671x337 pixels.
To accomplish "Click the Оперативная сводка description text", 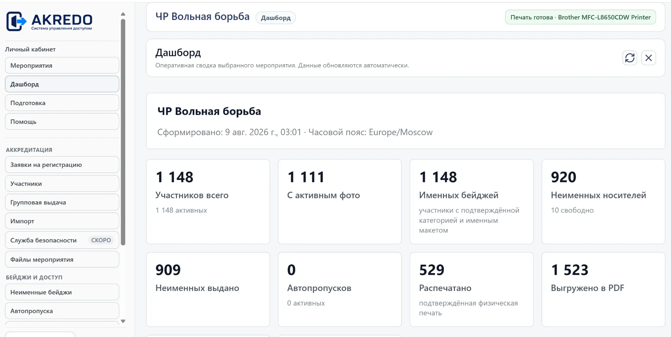I will tap(282, 65).
